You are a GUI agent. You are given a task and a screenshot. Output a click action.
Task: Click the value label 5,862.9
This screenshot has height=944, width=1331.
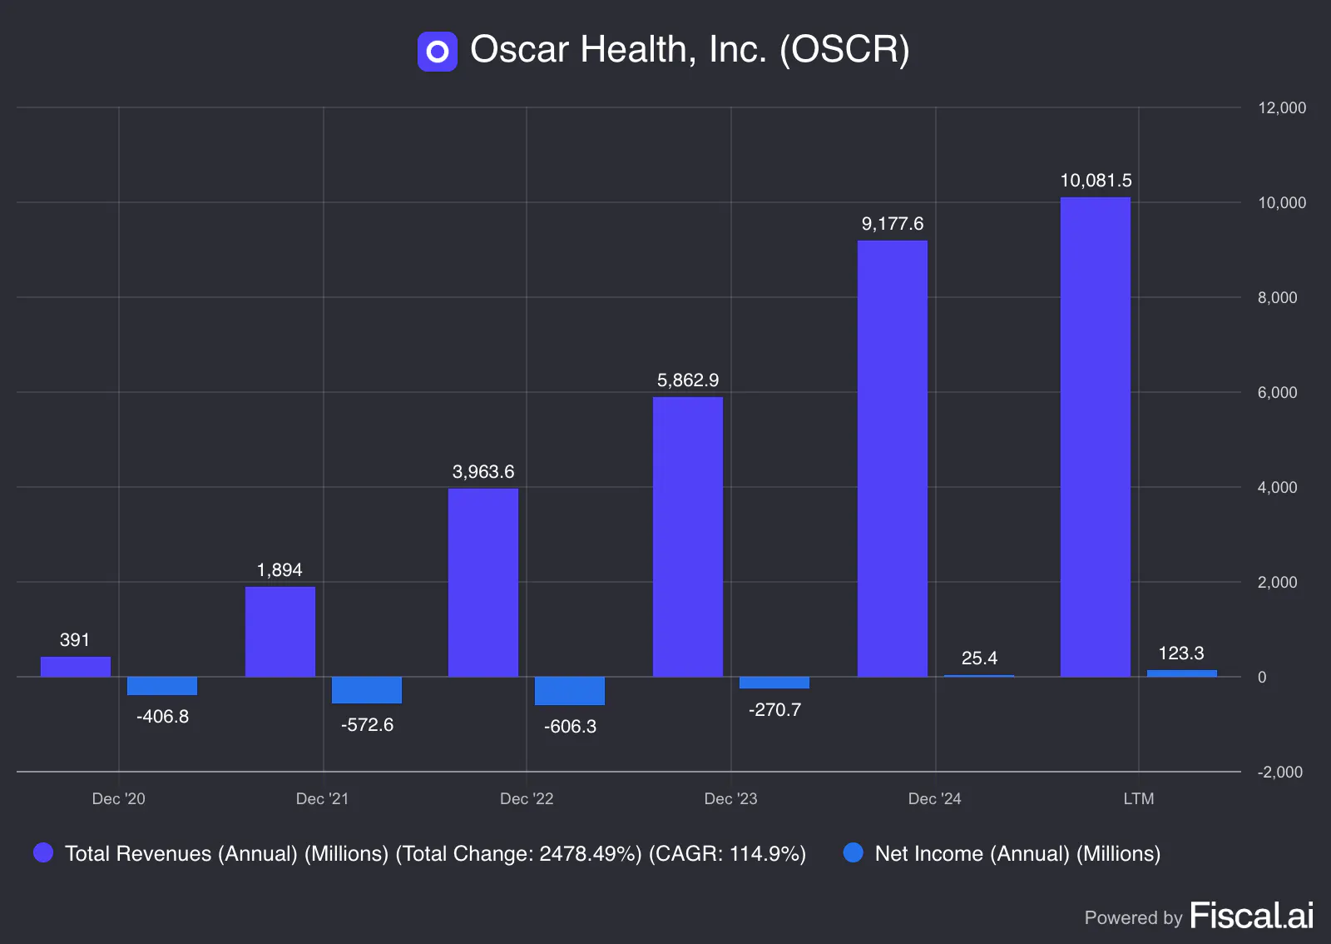[x=688, y=380]
